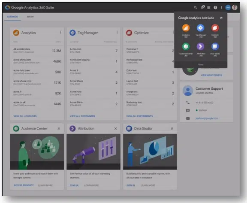The width and height of the screenshot is (247, 203).
Task: Click the search magnifier icon in header
Action: (195, 7)
